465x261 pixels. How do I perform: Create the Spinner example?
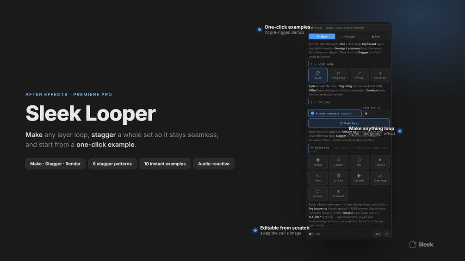pyautogui.click(x=317, y=193)
